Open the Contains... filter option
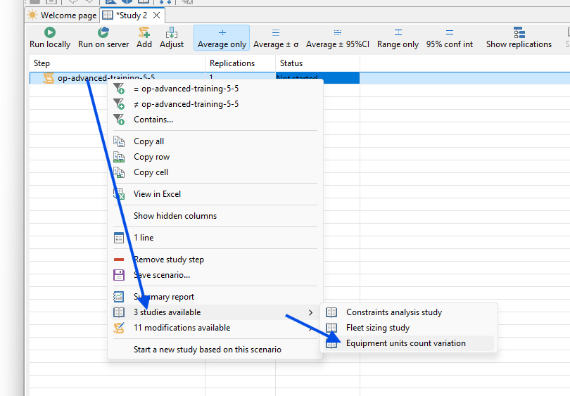The image size is (570, 396). 215,120
